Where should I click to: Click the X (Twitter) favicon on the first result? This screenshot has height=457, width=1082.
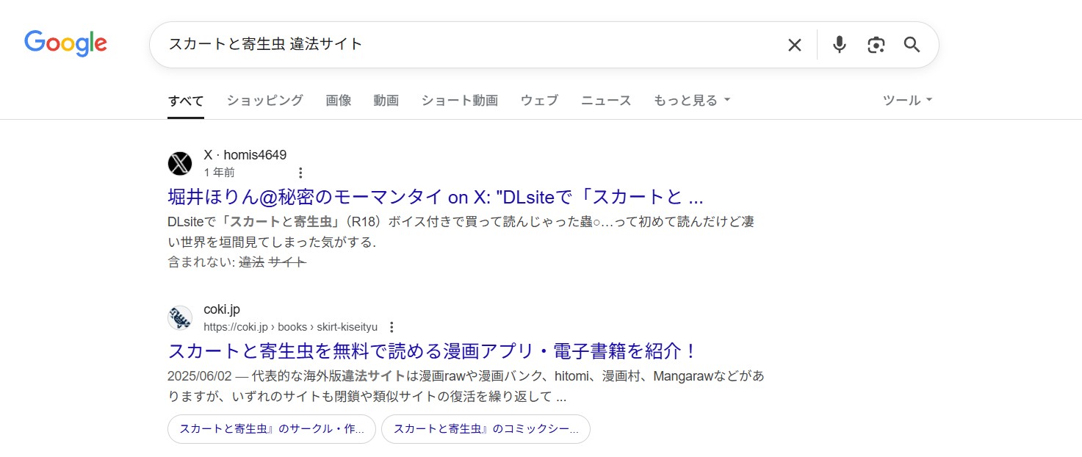[x=180, y=163]
